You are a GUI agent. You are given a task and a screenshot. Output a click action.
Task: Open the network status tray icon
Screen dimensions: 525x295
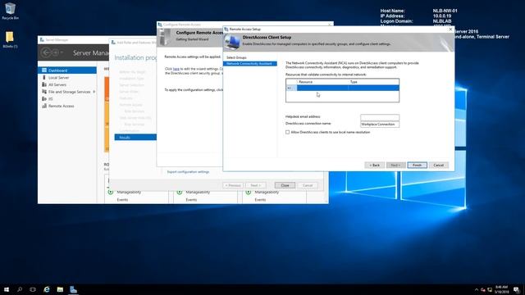point(490,290)
